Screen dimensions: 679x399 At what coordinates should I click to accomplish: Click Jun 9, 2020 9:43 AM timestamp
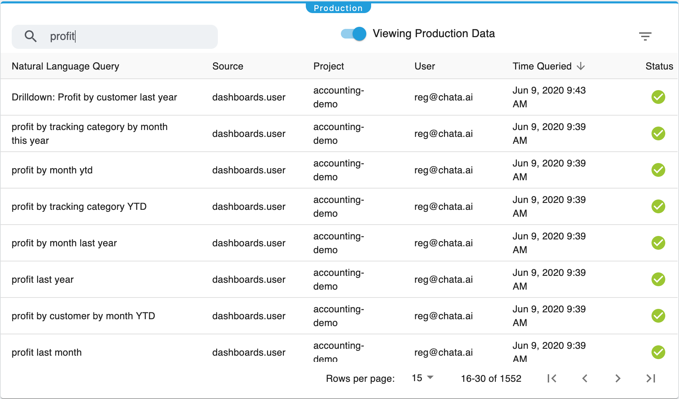coord(549,97)
